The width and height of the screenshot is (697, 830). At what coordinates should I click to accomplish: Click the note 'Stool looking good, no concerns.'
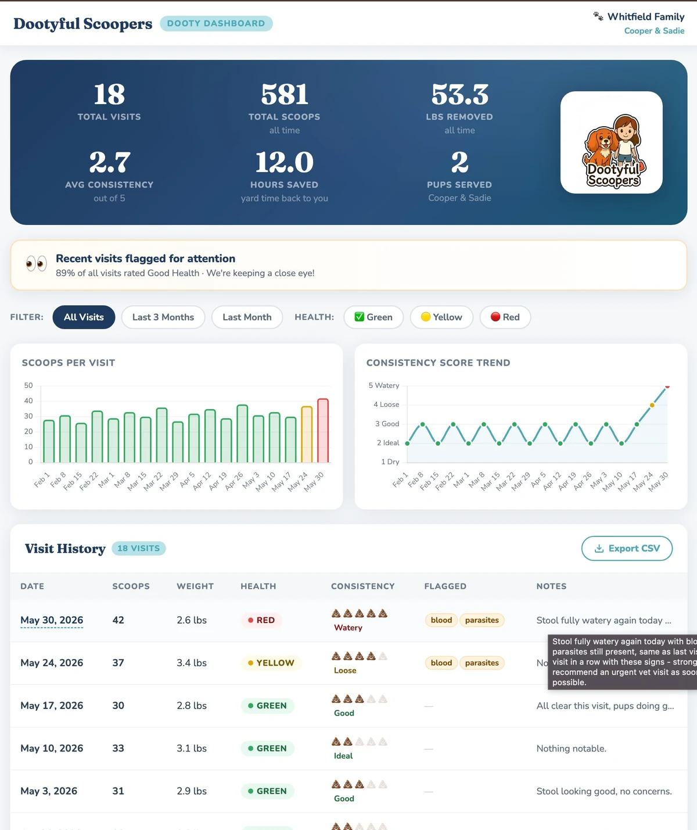[604, 791]
